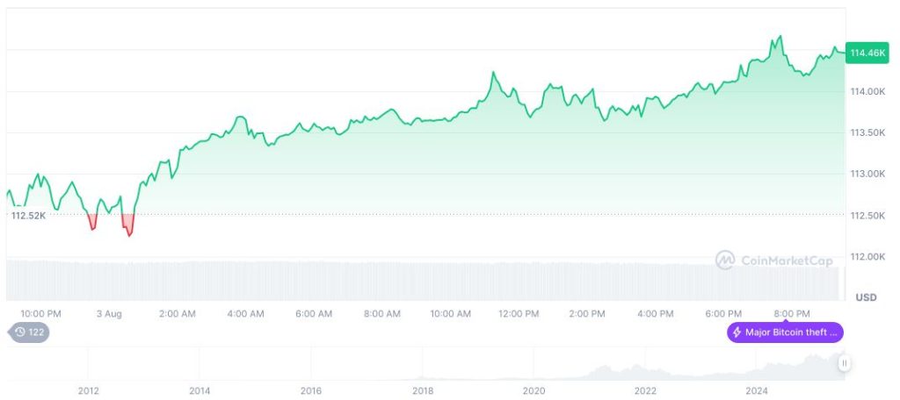The width and height of the screenshot is (900, 400).
Task: Jump to 2012 on the overview timeline
Action: click(x=88, y=390)
